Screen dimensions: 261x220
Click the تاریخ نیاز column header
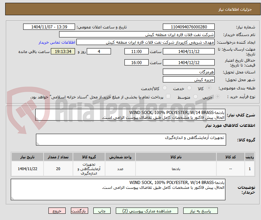(x=27, y=157)
